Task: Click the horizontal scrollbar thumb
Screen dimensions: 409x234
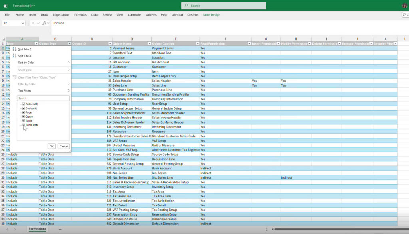Action: tap(342, 229)
